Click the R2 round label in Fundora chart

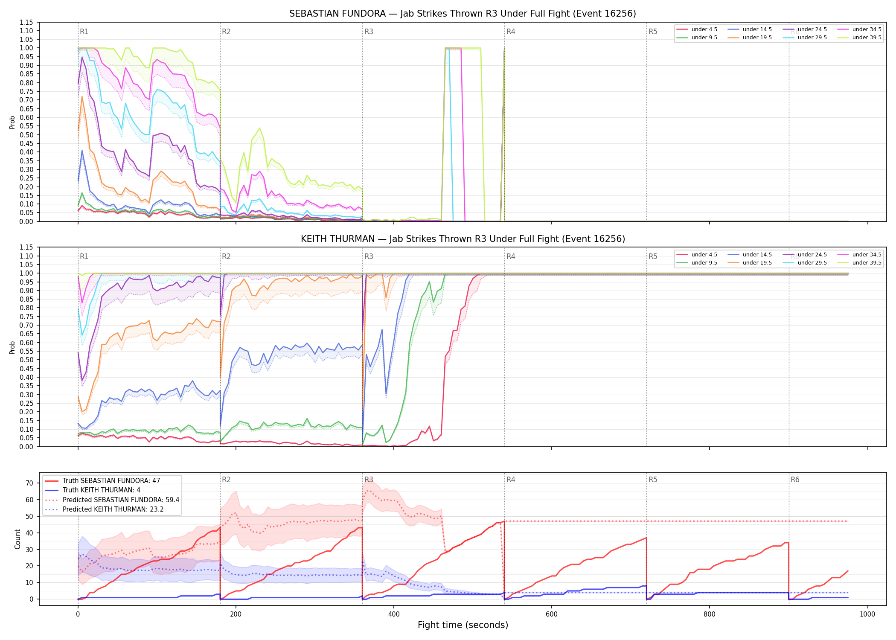coord(226,32)
